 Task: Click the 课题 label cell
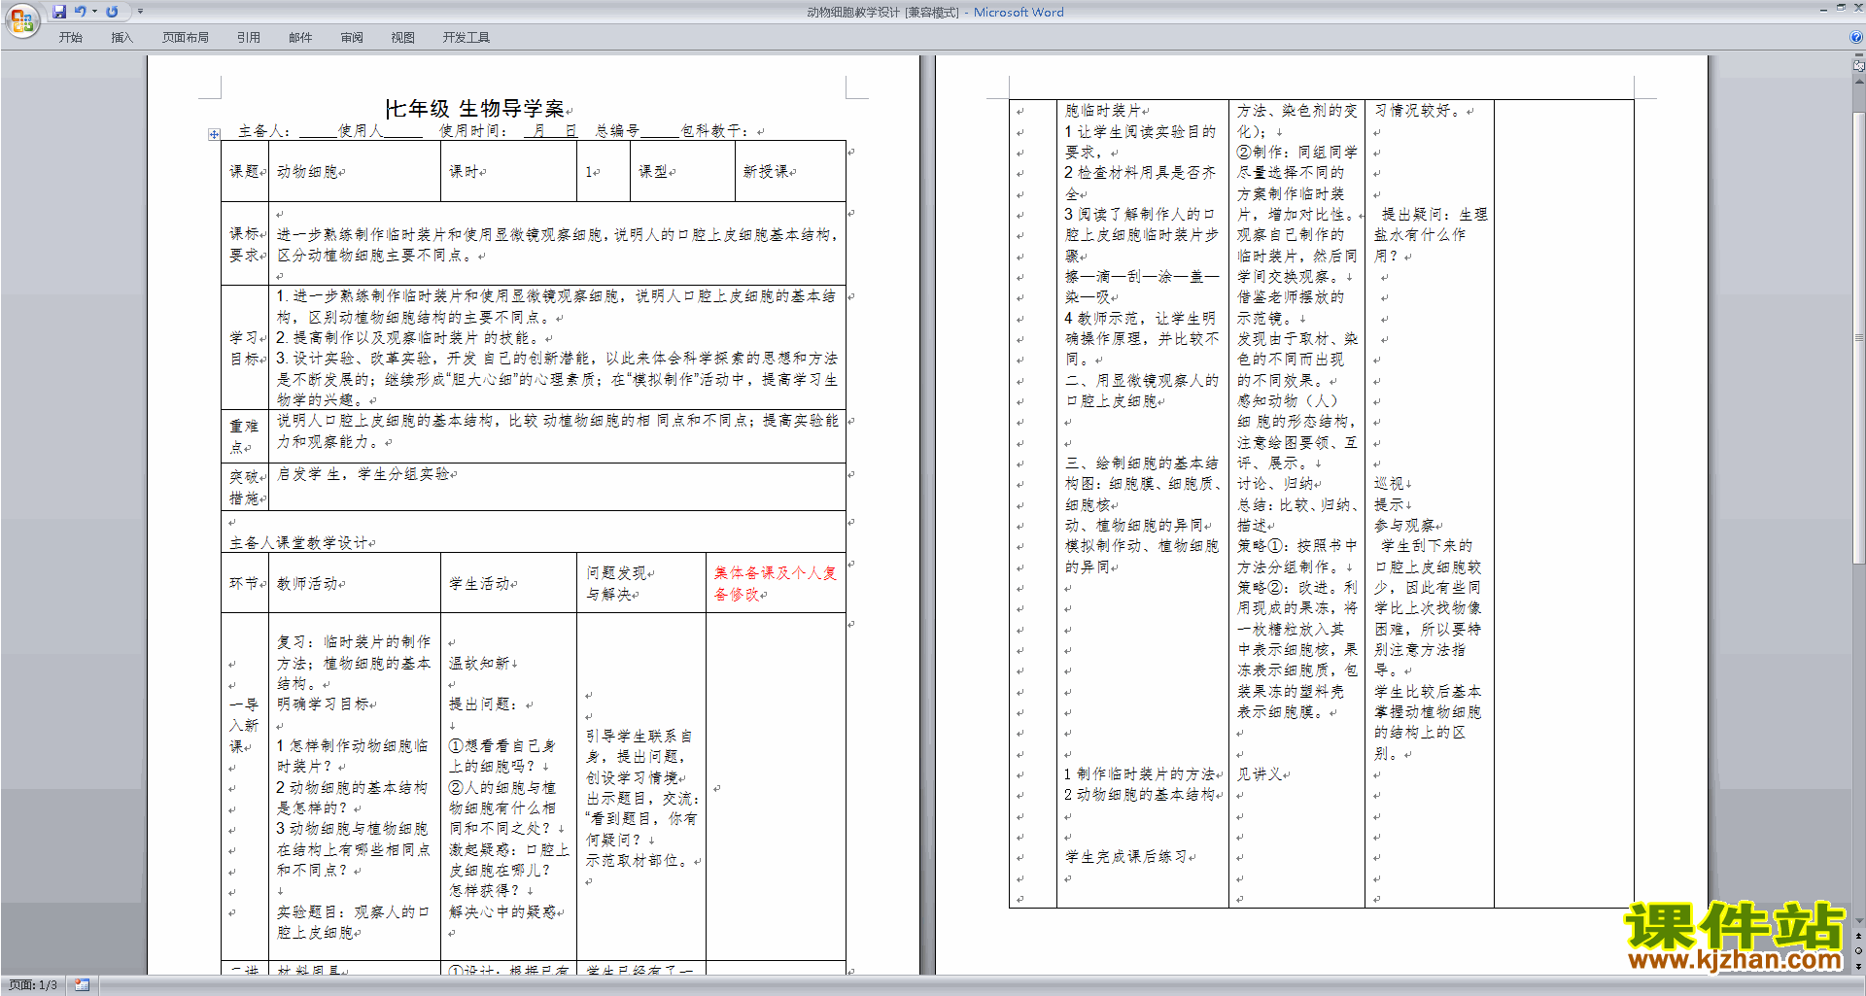245,171
